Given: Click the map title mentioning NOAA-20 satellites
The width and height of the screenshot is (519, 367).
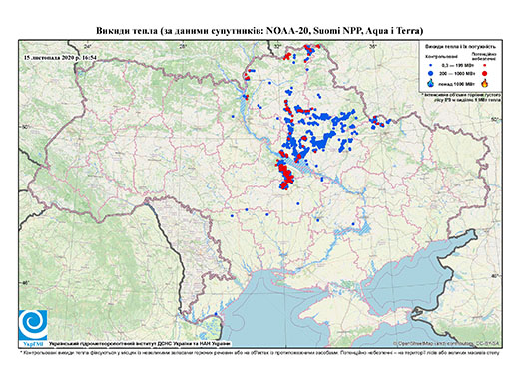Looking at the screenshot, I should click(x=259, y=31).
